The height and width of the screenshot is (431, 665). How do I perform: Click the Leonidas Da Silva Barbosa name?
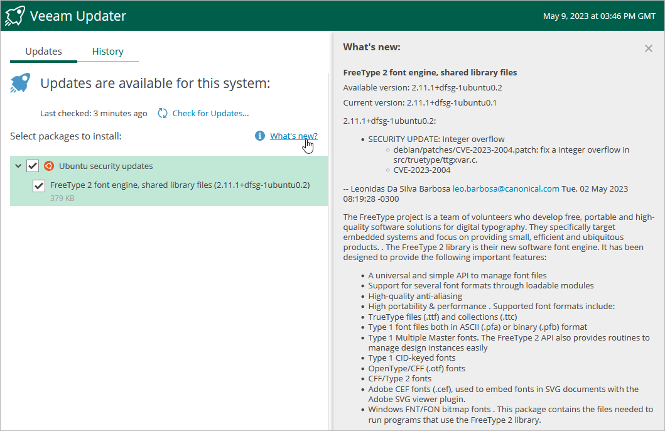pos(401,188)
